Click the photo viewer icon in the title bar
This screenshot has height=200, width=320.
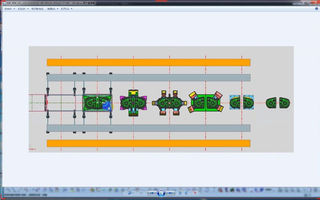(x=4, y=3)
